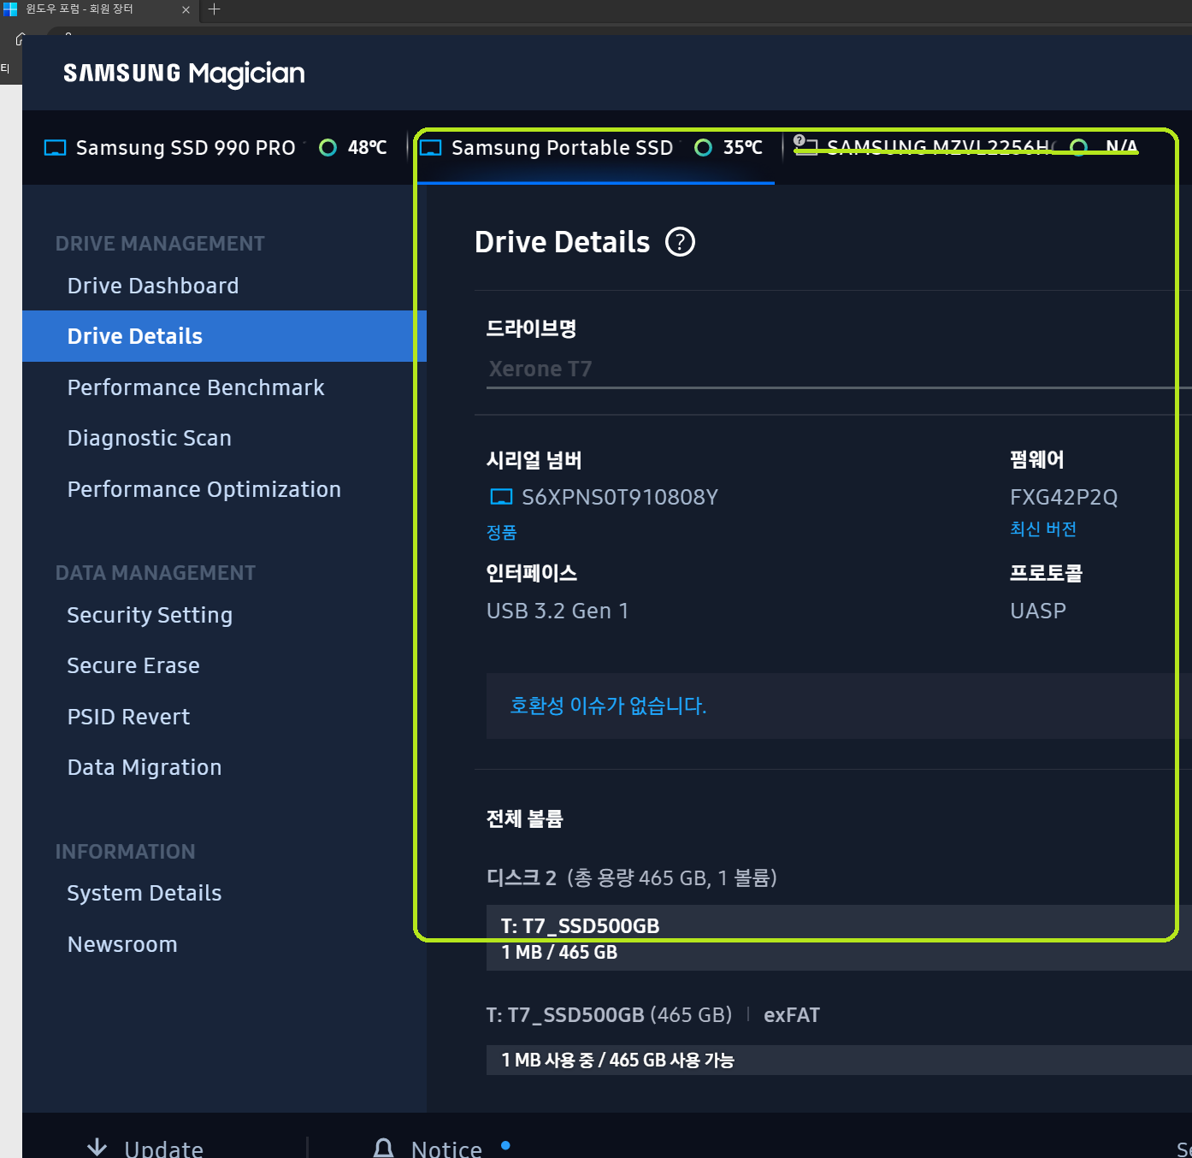This screenshot has width=1192, height=1158.
Task: Click the 최신 버전 firmware link
Action: pos(1043,529)
